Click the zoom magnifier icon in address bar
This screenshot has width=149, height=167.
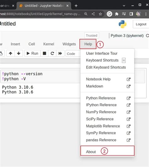point(86,14)
